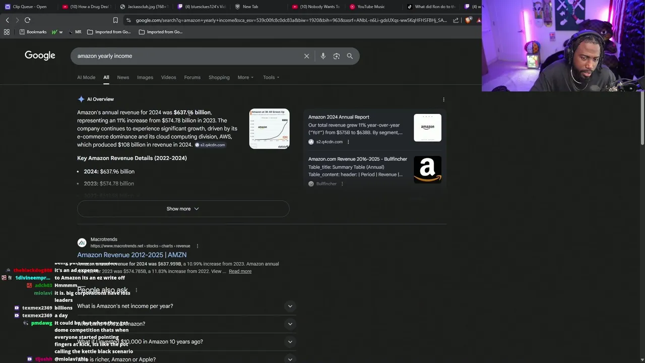The height and width of the screenshot is (363, 645).
Task: Open three-dot menu beside s2.q4cdn.com source
Action: click(348, 142)
